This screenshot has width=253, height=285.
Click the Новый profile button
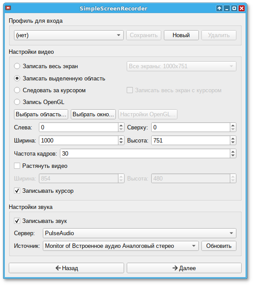pyautogui.click(x=181, y=35)
